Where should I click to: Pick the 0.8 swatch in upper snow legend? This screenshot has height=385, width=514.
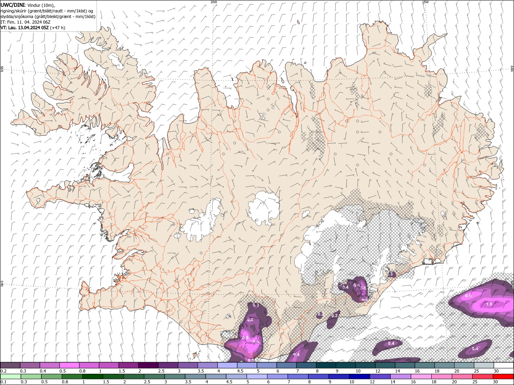pos(89,365)
